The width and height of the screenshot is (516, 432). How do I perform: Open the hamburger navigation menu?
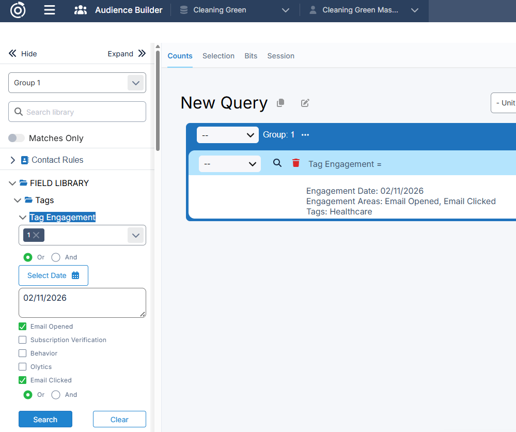coord(49,10)
